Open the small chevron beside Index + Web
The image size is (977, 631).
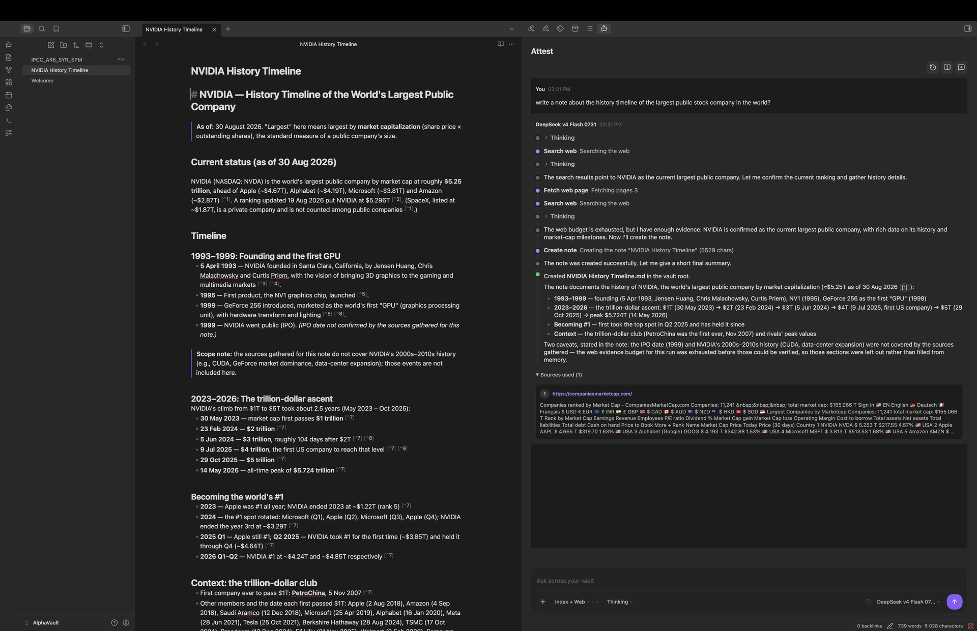click(597, 602)
